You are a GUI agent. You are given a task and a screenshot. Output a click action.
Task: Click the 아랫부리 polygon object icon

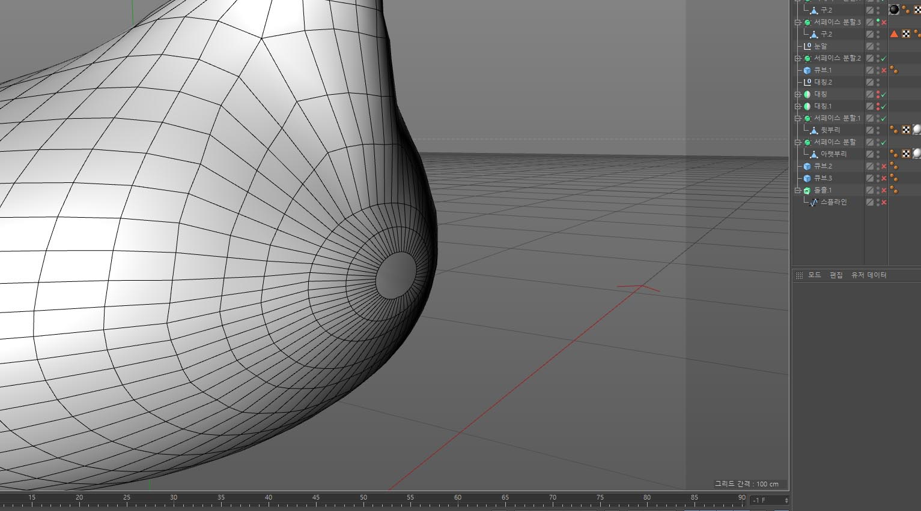[x=814, y=154]
